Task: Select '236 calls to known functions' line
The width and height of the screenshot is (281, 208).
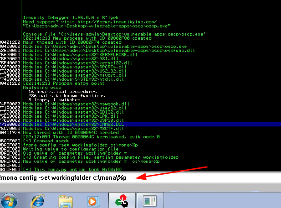Action: click(x=66, y=96)
